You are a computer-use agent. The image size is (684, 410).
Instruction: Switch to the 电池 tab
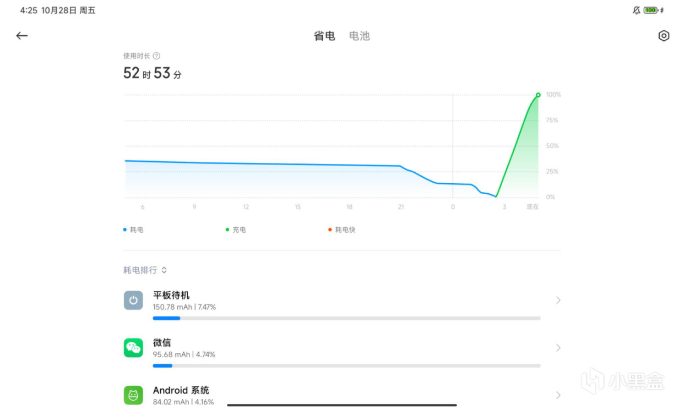[x=359, y=36]
